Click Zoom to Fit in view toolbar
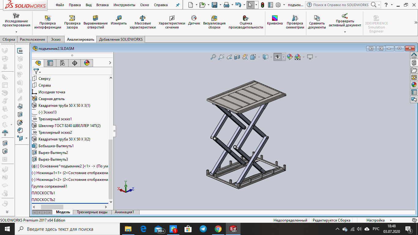 (213, 57)
